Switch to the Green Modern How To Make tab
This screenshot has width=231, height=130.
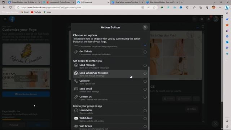click(24, 2)
